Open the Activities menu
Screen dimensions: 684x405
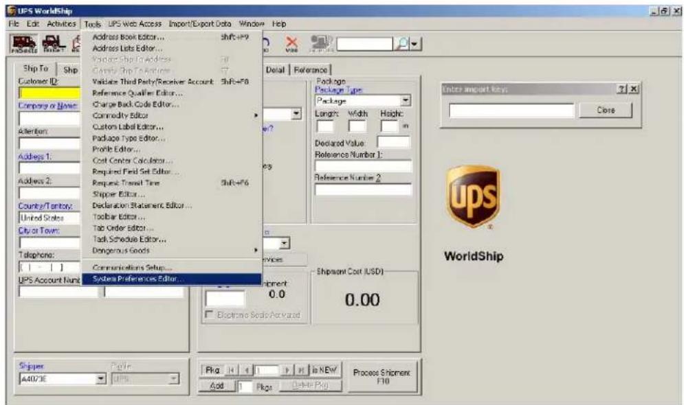point(61,24)
